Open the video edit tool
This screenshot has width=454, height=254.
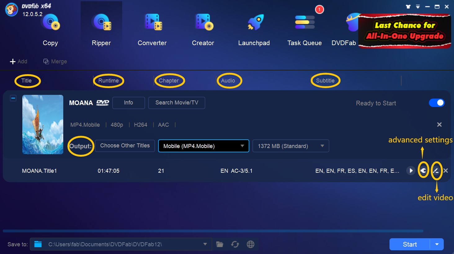click(436, 171)
